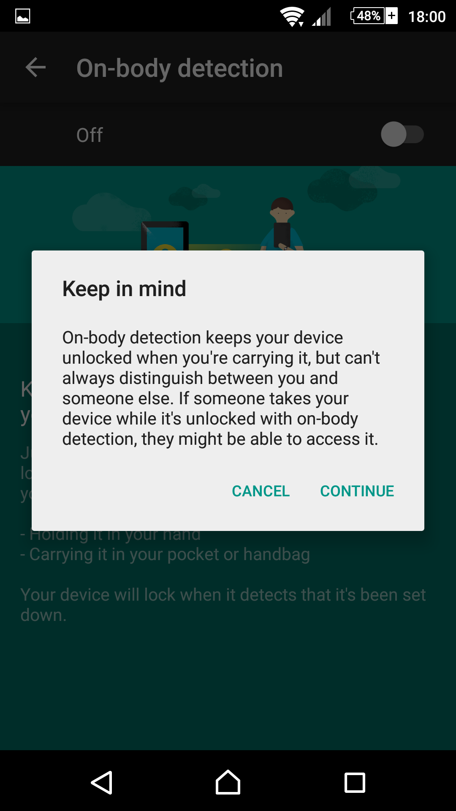
Task: Tap 'Carrying it in your pocket or handbag' text
Action: [x=165, y=554]
